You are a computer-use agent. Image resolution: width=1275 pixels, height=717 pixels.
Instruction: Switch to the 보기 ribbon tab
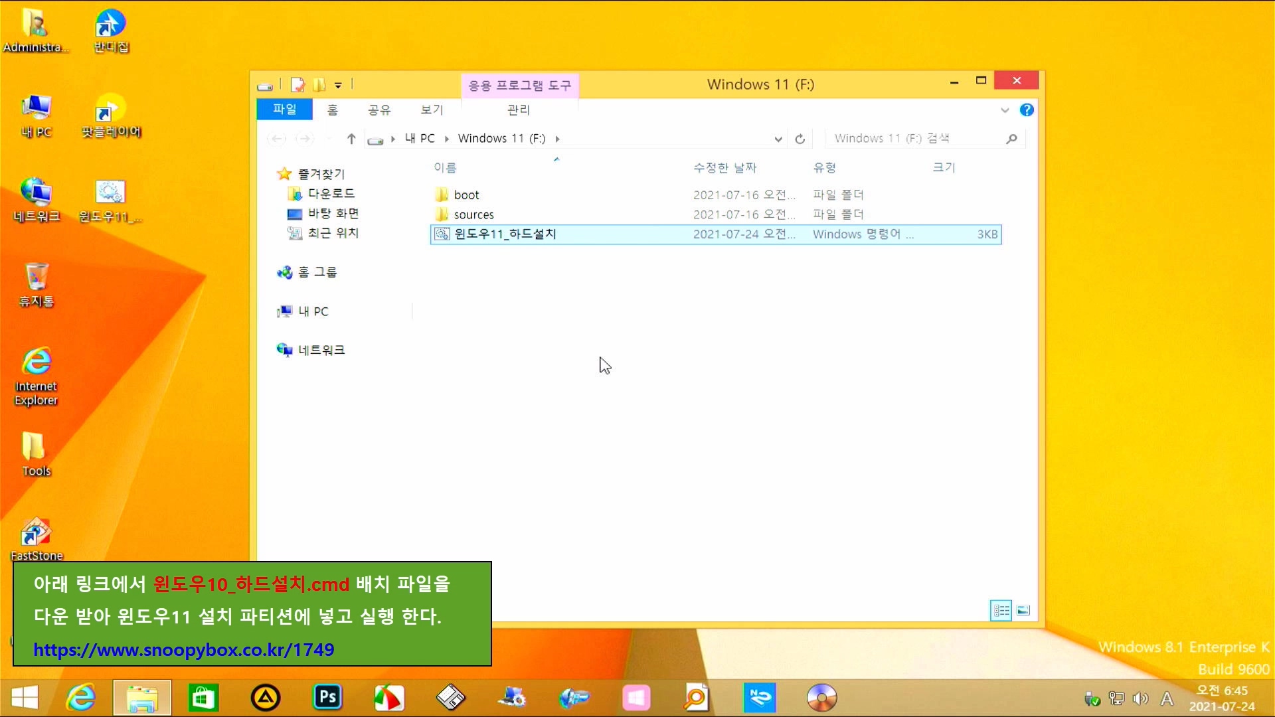[432, 110]
